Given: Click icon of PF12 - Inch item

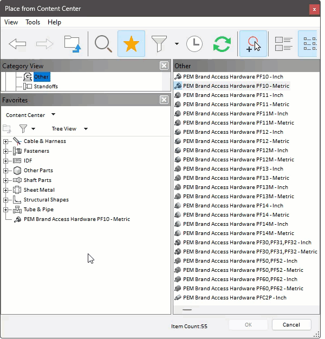Looking at the screenshot, I should (x=178, y=132).
